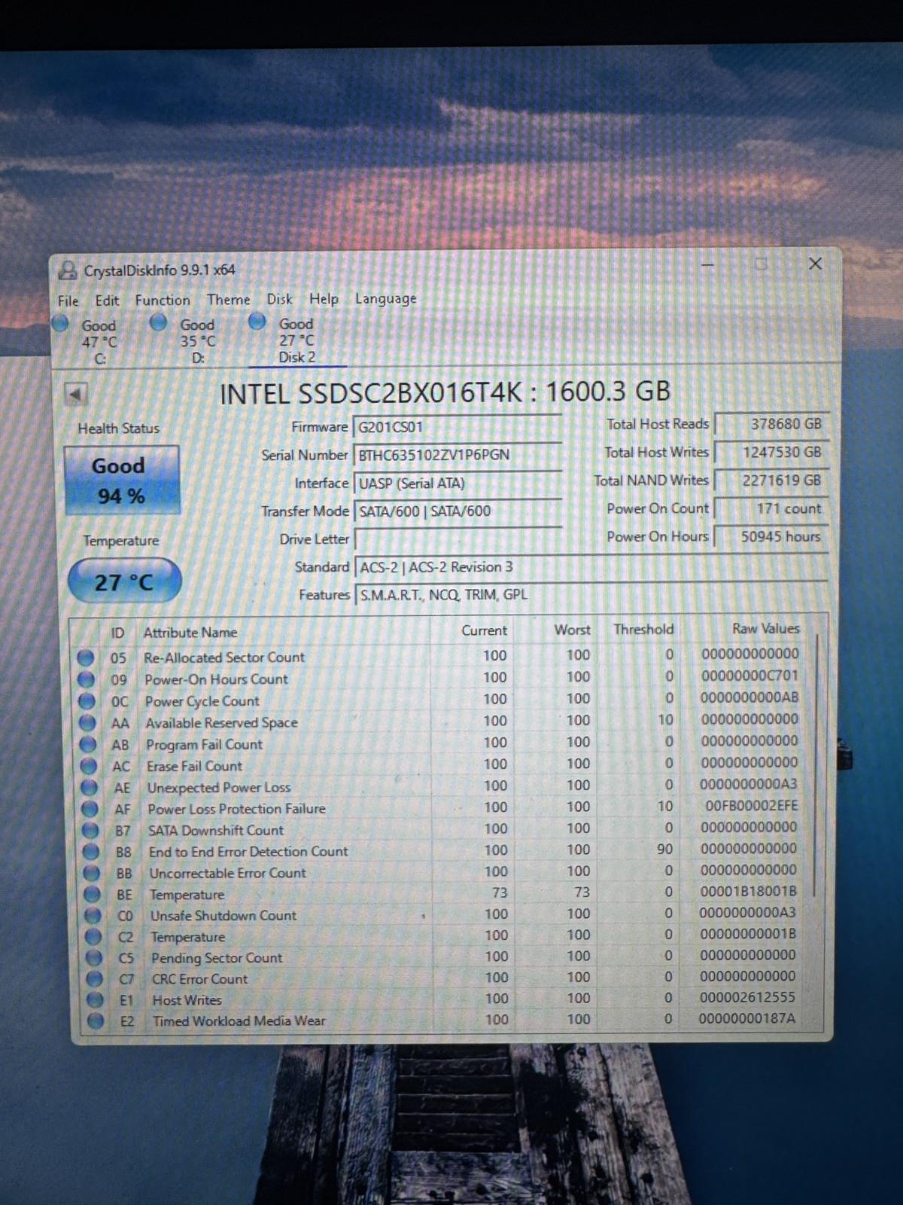The height and width of the screenshot is (1205, 903).
Task: Click the status orb for CRC Error Count
Action: coord(95,979)
